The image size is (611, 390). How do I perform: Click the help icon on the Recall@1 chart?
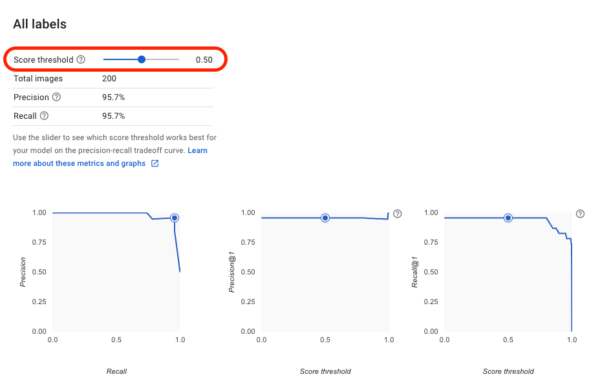tap(580, 214)
